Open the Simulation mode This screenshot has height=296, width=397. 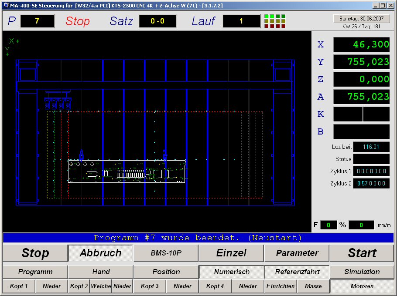(362, 272)
